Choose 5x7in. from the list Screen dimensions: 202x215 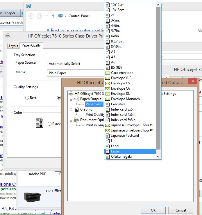pos(130,31)
